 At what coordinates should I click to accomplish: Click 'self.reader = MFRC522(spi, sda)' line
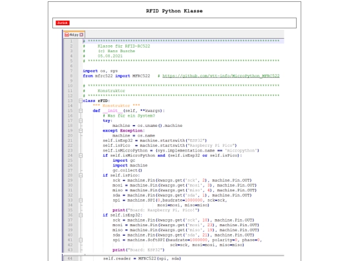(142, 258)
